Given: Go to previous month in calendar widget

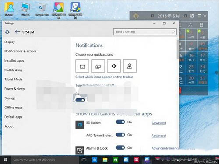Looking at the screenshot, I should click(152, 16).
